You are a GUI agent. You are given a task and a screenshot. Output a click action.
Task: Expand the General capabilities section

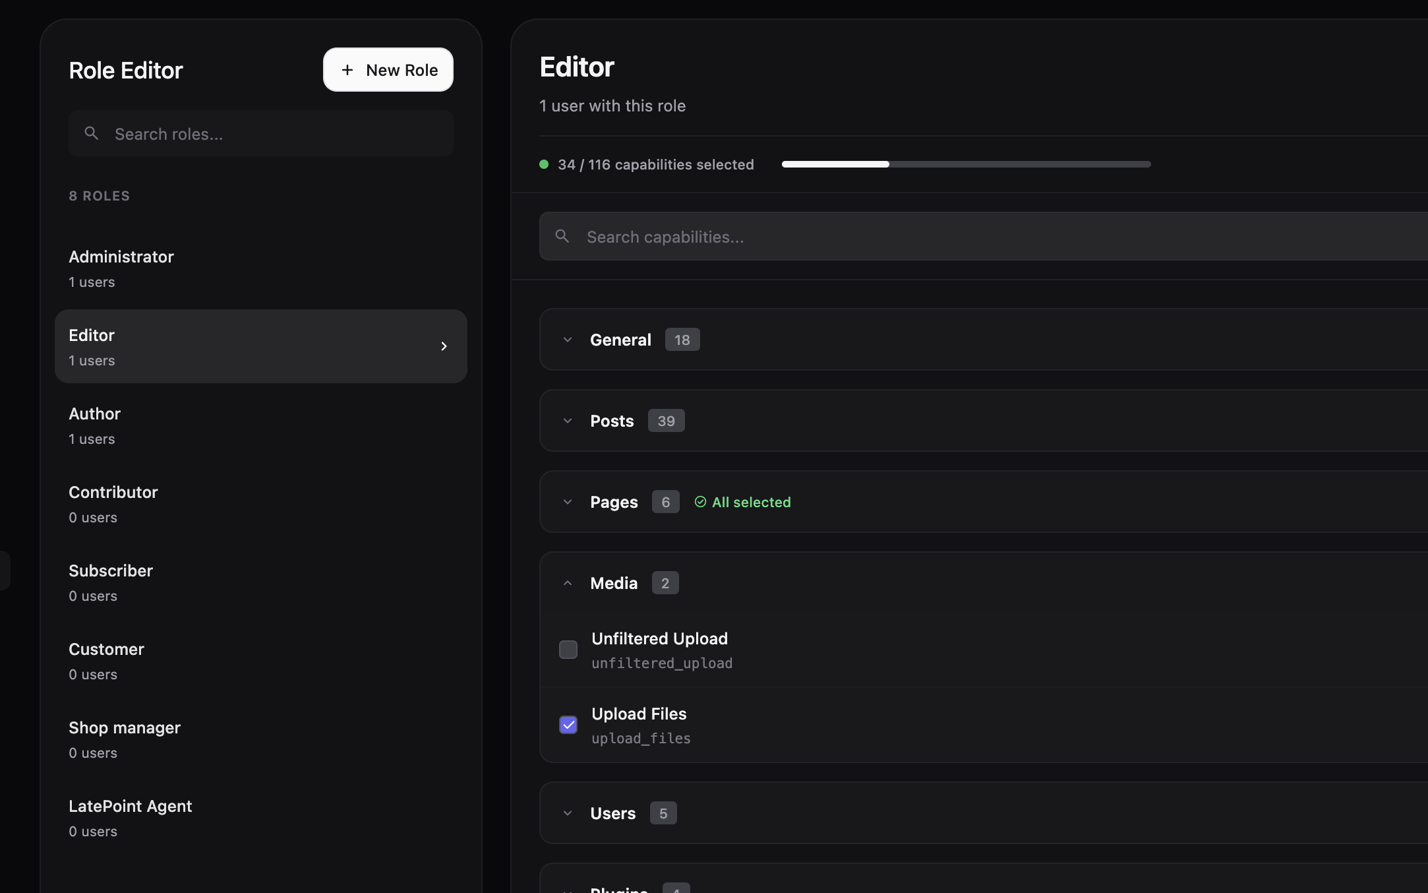(x=568, y=339)
